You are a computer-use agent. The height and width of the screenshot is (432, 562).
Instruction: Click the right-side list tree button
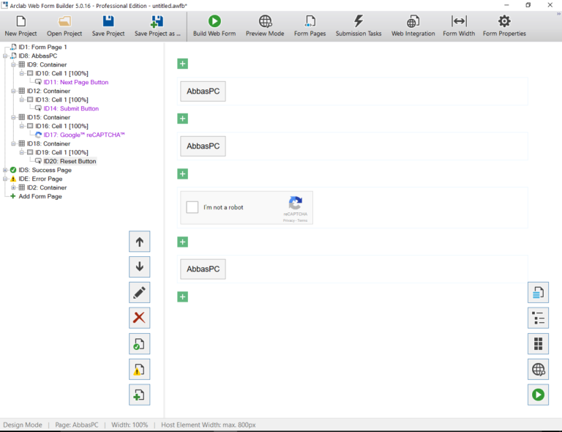[538, 318]
